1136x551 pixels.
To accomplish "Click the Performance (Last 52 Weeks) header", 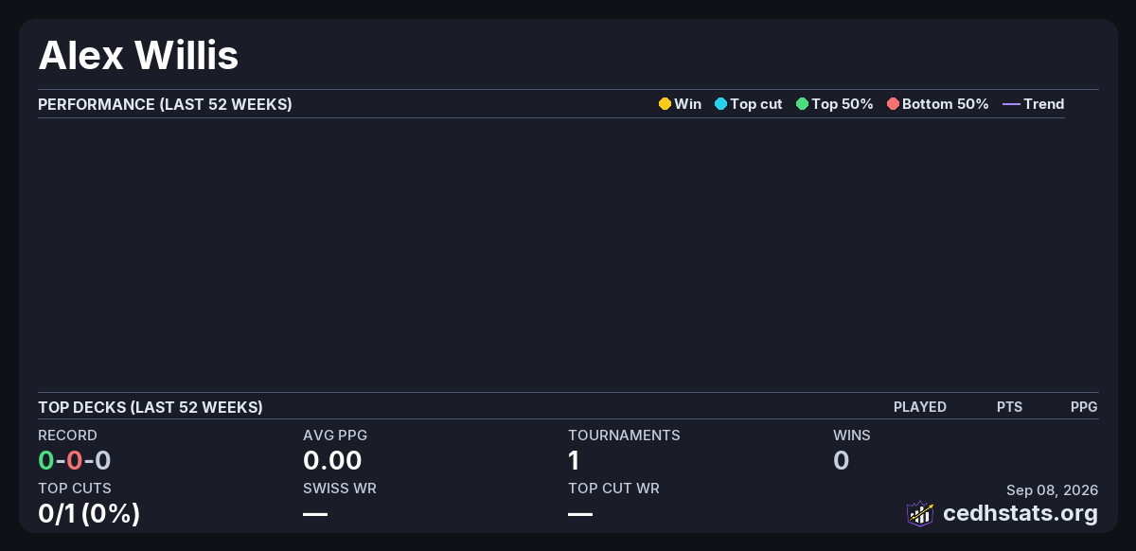I will (165, 104).
